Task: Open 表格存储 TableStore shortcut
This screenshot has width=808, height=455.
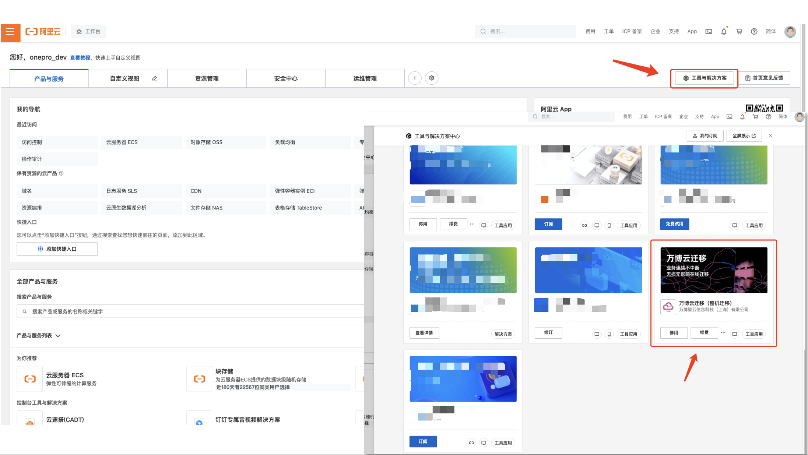Action: pyautogui.click(x=310, y=208)
